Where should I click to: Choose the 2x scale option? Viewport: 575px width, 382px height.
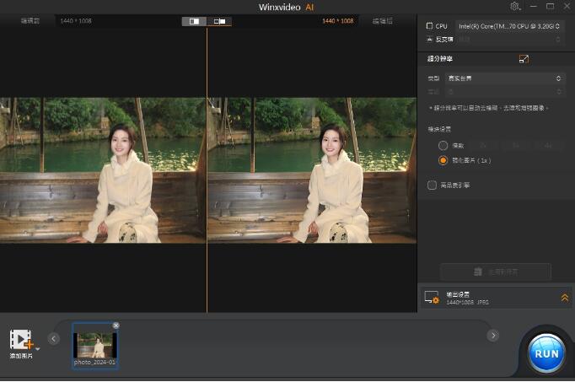(483, 146)
